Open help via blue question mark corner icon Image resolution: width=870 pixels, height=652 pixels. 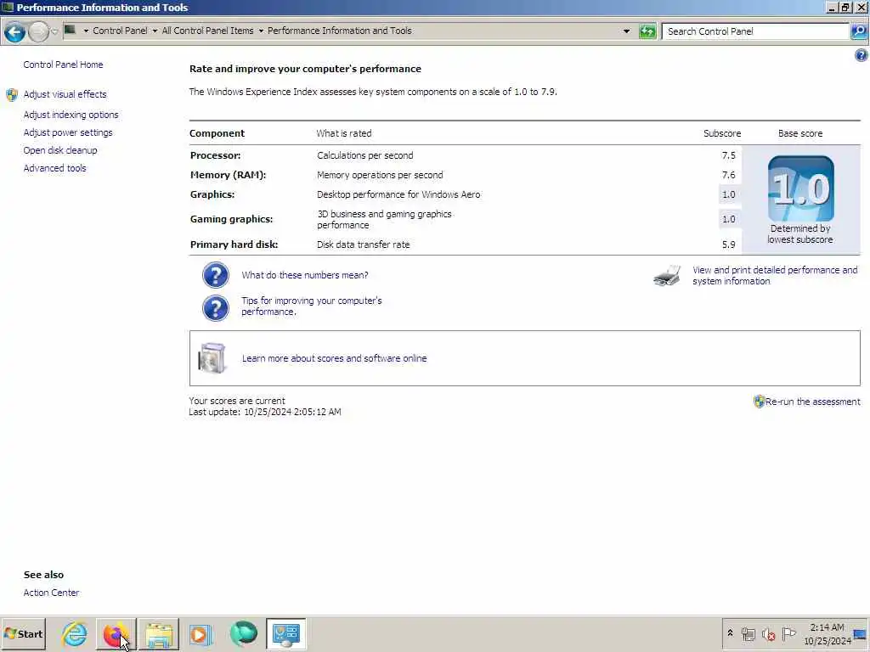(x=862, y=55)
